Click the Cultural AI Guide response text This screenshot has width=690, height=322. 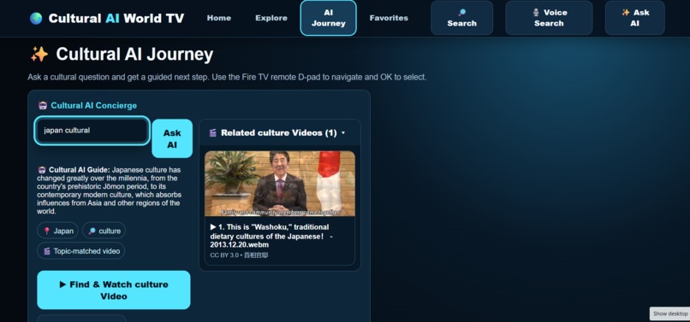click(109, 190)
